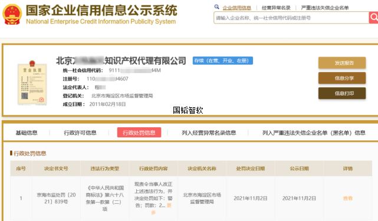
Task: Select the 企业信用信息 search category
Action: coord(236,8)
